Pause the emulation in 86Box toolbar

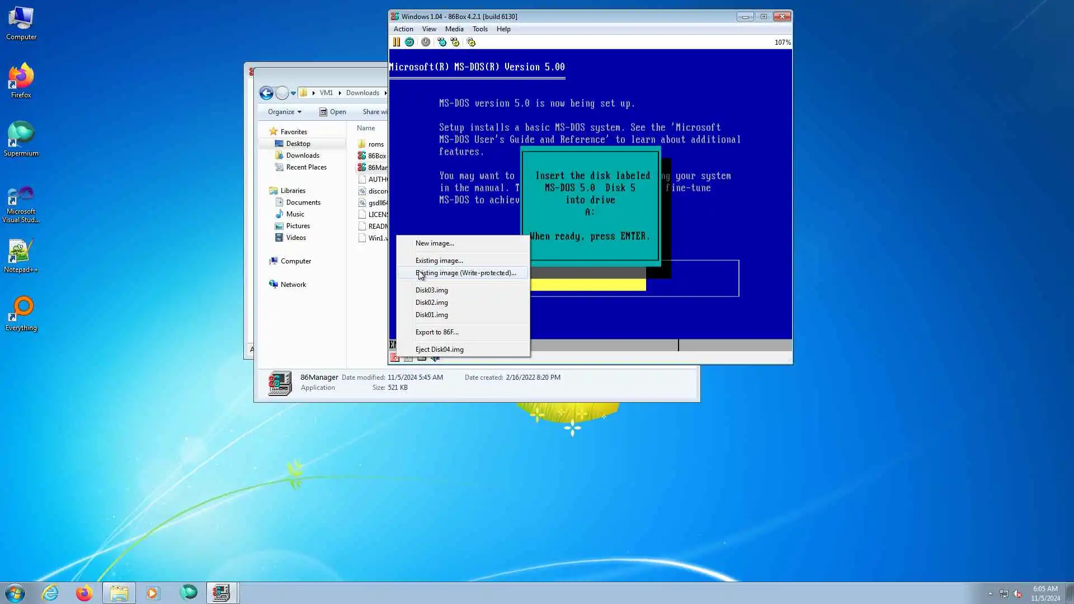point(396,42)
